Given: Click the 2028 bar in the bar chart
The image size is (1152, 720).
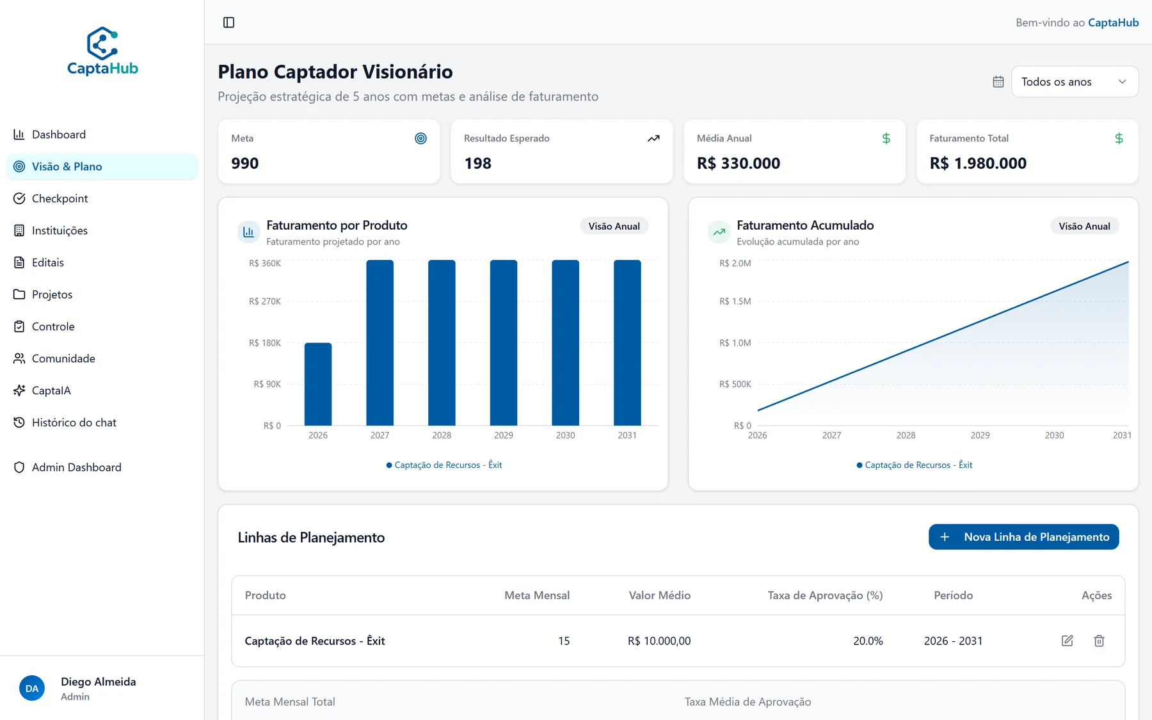Looking at the screenshot, I should (x=442, y=342).
